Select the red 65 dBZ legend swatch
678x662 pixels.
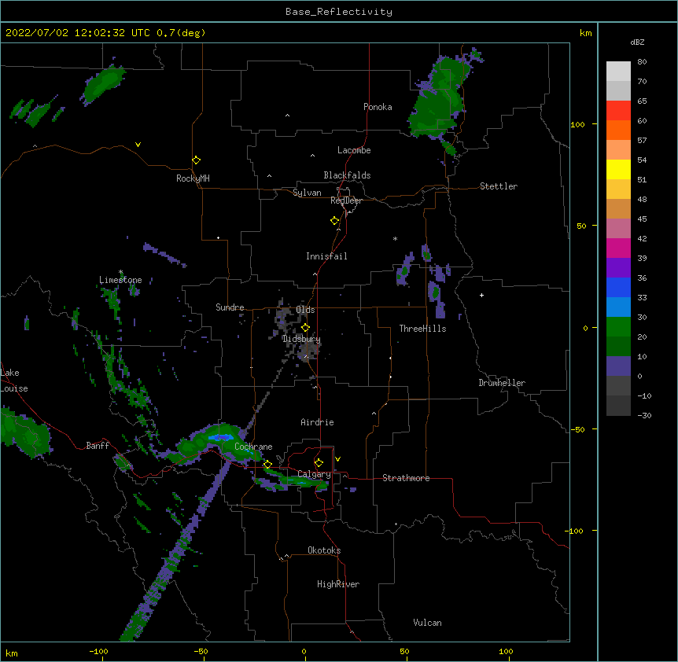(618, 110)
